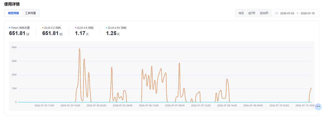The height and width of the screenshot is (119, 323).
Task: Edit the end date 2026-07-10
Action: 307,13
